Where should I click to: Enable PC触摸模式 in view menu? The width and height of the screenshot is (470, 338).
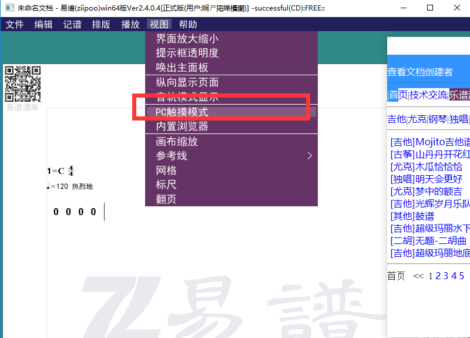tap(231, 112)
